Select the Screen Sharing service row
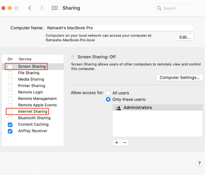The height and width of the screenshot is (175, 205). [x=33, y=66]
